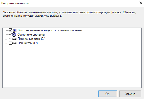Click the Отмена button
This screenshot has width=144, height=99.
(130, 94)
